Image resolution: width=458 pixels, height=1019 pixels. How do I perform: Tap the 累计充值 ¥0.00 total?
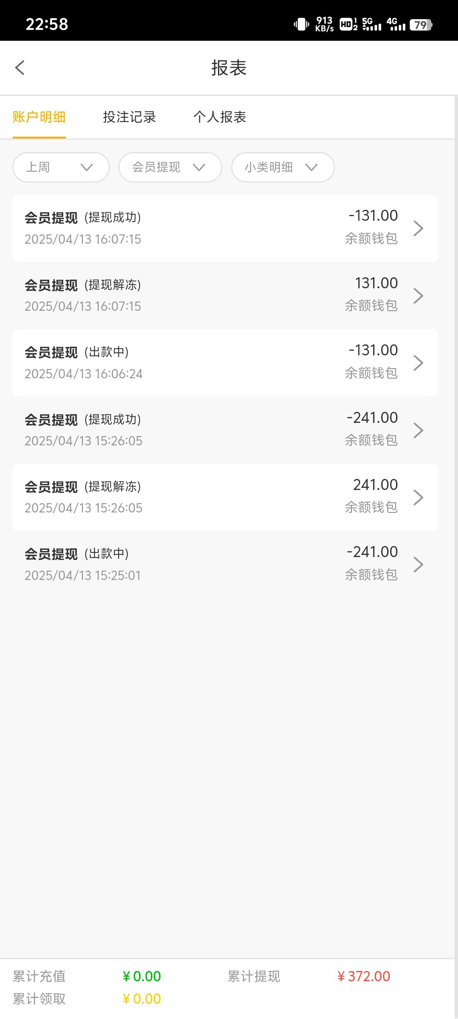coord(142,977)
